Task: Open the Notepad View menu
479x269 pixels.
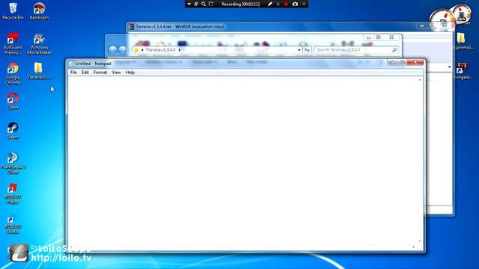Action: point(116,72)
